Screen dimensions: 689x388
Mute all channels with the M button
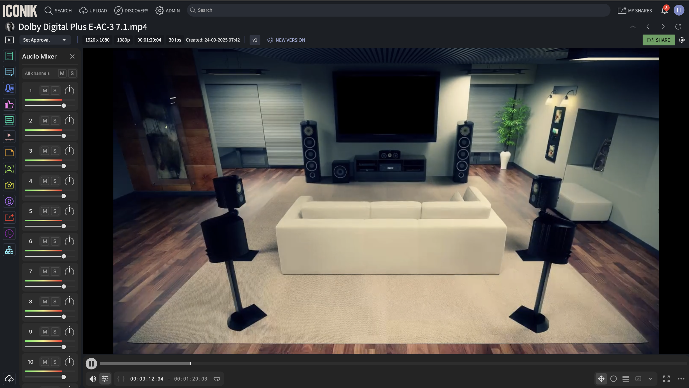62,73
